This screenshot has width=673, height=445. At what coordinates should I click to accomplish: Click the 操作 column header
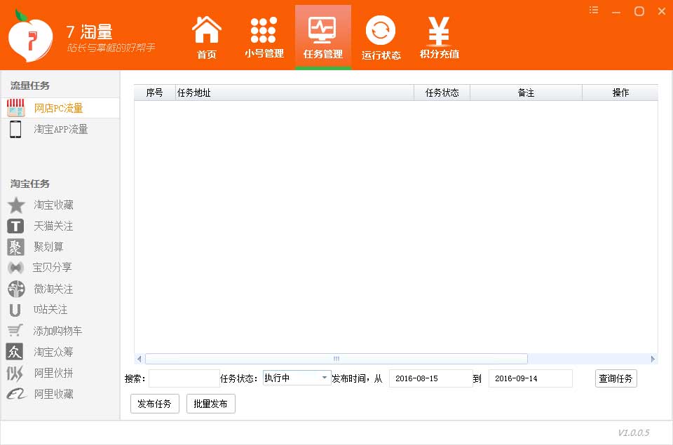pos(620,93)
